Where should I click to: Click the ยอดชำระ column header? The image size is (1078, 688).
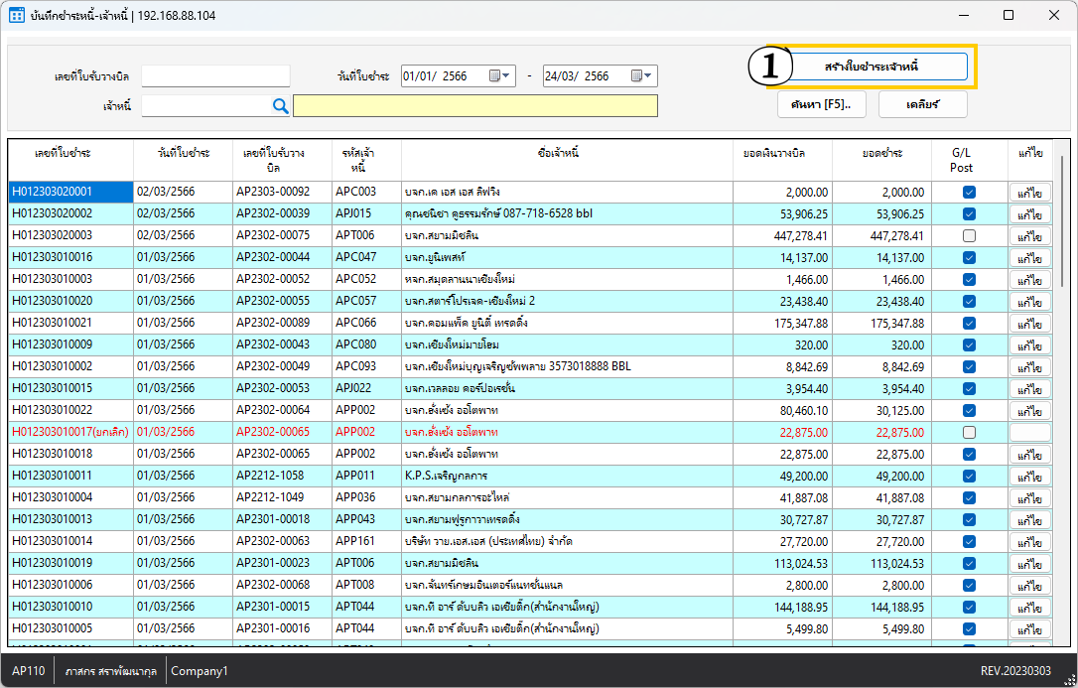[x=881, y=153]
